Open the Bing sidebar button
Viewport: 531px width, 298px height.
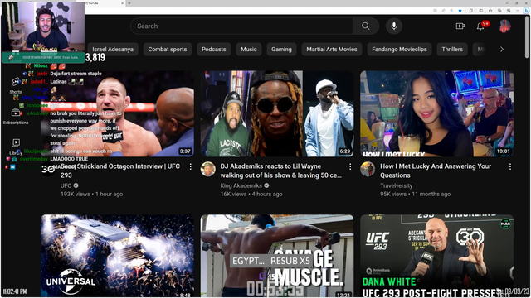(527, 11)
